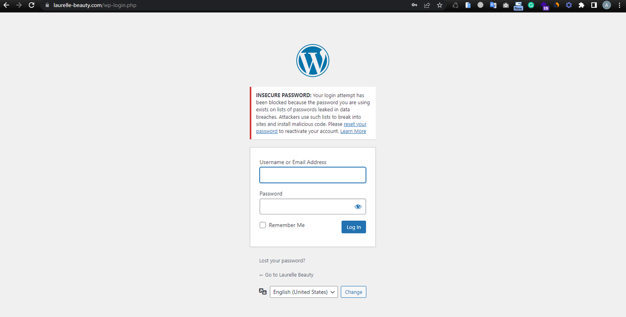
Task: Bookmark this page with the star icon
Action: [440, 5]
